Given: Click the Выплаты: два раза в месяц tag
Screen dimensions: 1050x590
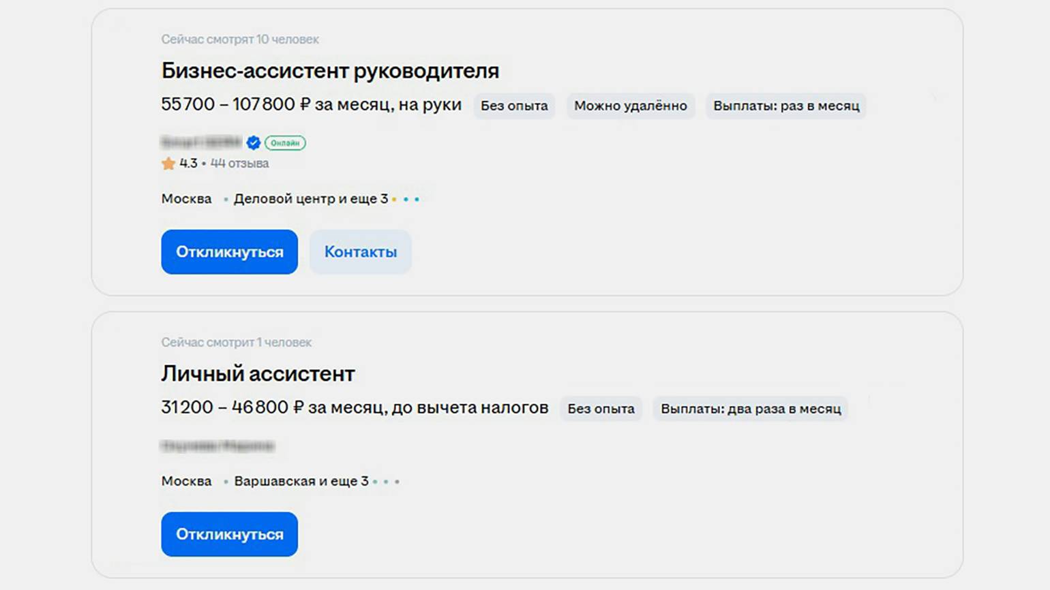Looking at the screenshot, I should pyautogui.click(x=750, y=409).
